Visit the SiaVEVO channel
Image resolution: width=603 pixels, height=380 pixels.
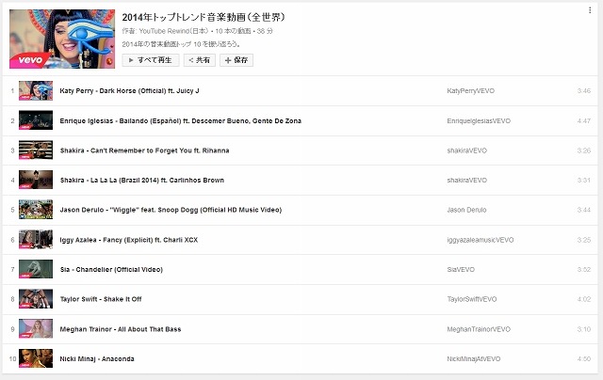[x=461, y=269]
